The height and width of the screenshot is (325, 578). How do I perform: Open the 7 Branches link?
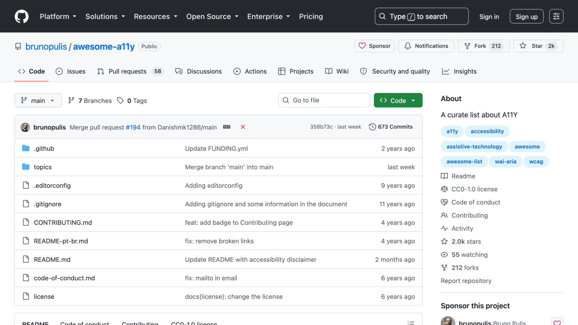pos(90,101)
